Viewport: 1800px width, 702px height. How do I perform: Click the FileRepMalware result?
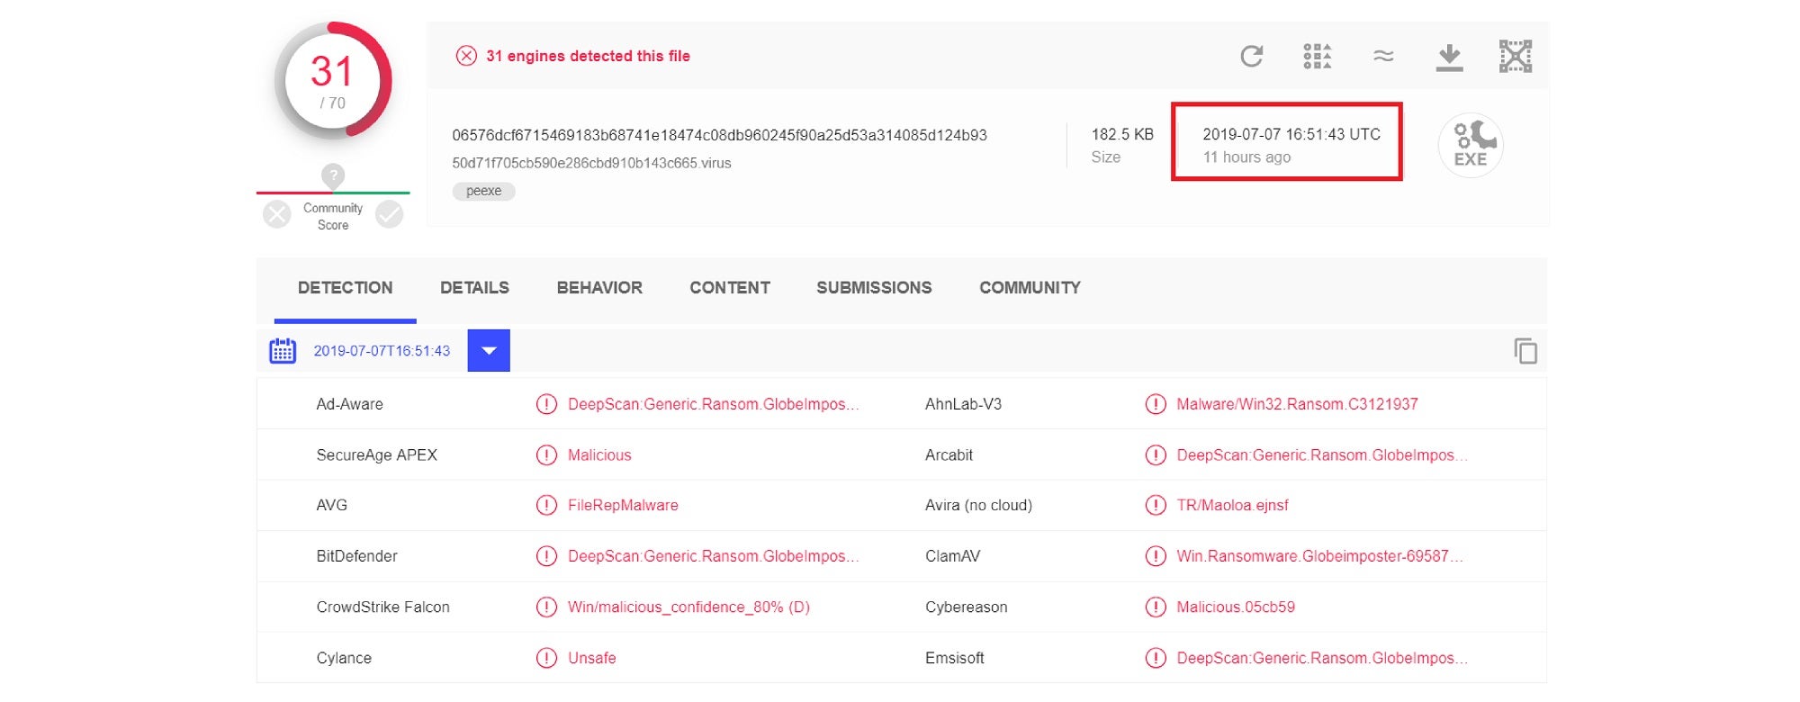[623, 506]
